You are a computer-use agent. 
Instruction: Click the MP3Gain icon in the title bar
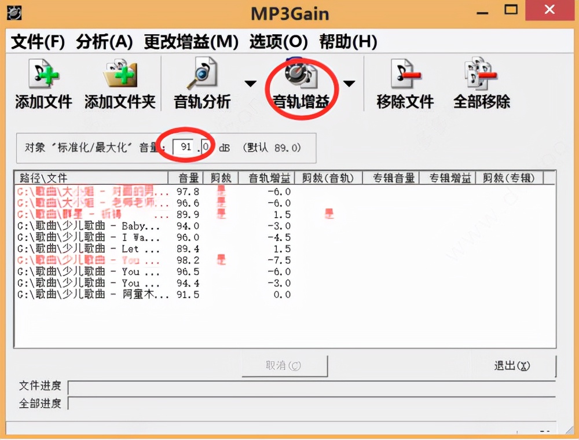pos(14,12)
